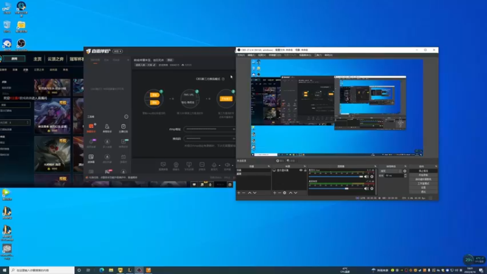Switch to 主页 tab in game client
Image resolution: width=487 pixels, height=274 pixels.
(38, 59)
